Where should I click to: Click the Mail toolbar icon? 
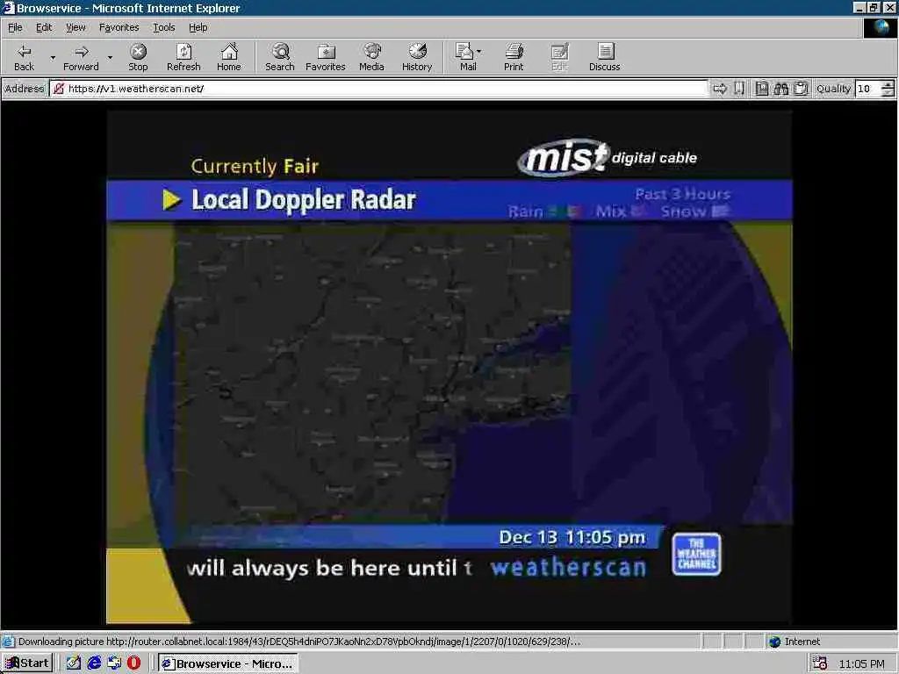pyautogui.click(x=465, y=57)
